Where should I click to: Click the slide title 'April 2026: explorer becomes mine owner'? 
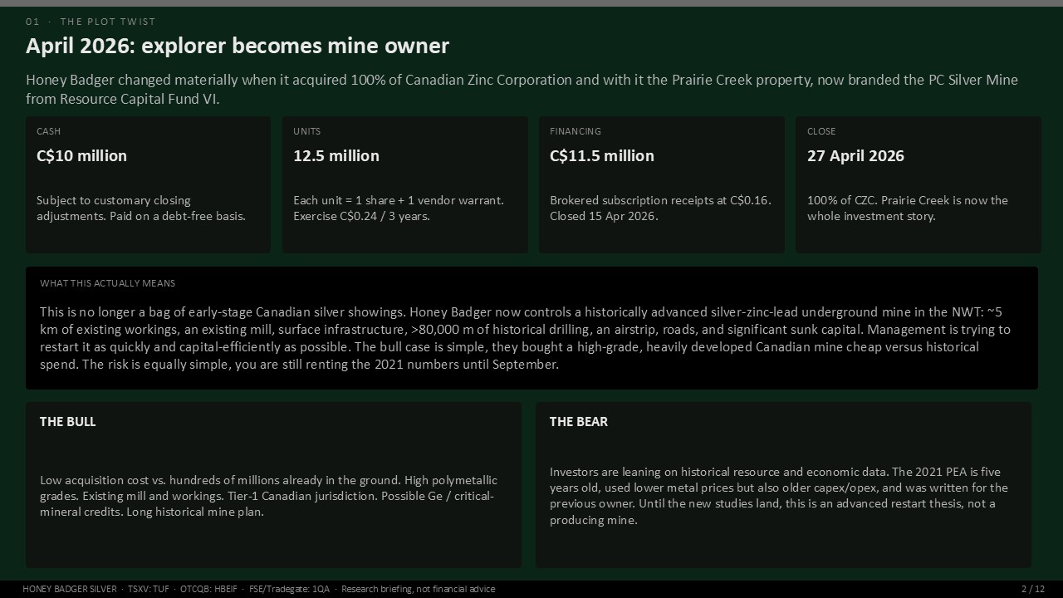238,46
